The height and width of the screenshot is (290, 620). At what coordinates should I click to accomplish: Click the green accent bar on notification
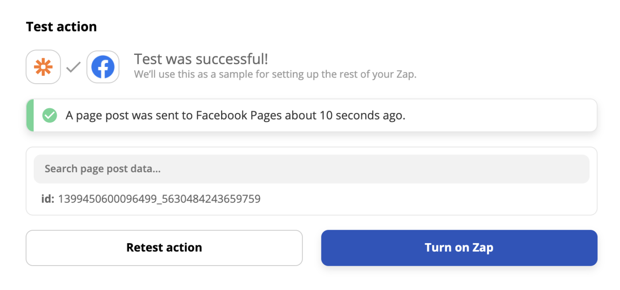tap(30, 116)
